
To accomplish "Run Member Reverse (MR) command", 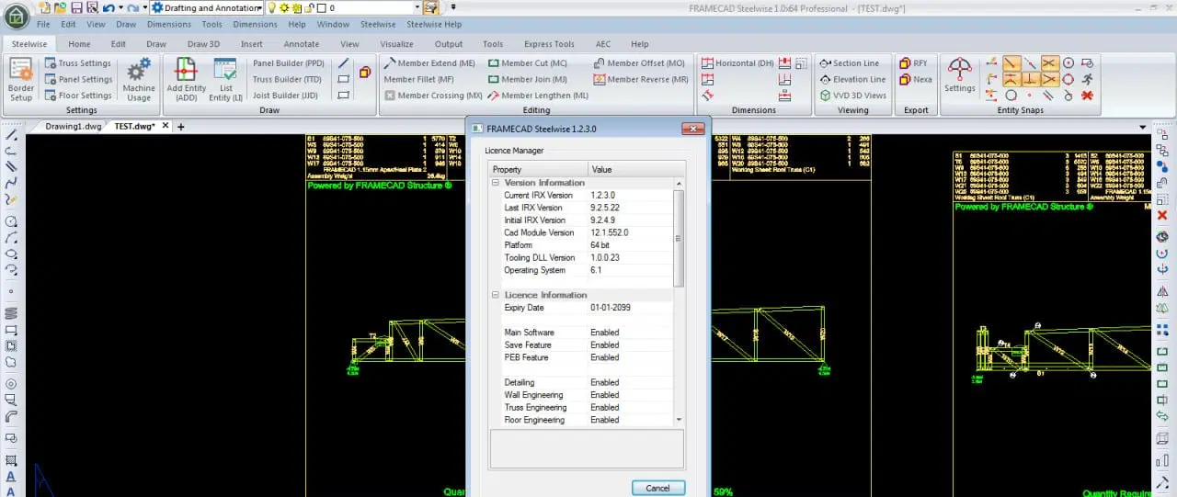I will [640, 79].
